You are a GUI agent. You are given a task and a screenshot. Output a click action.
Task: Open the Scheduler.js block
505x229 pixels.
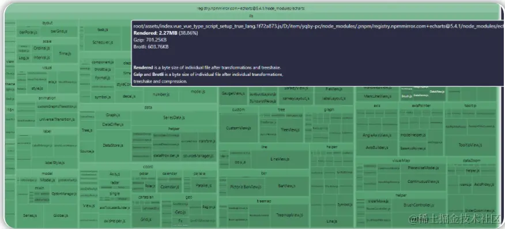pos(103,42)
